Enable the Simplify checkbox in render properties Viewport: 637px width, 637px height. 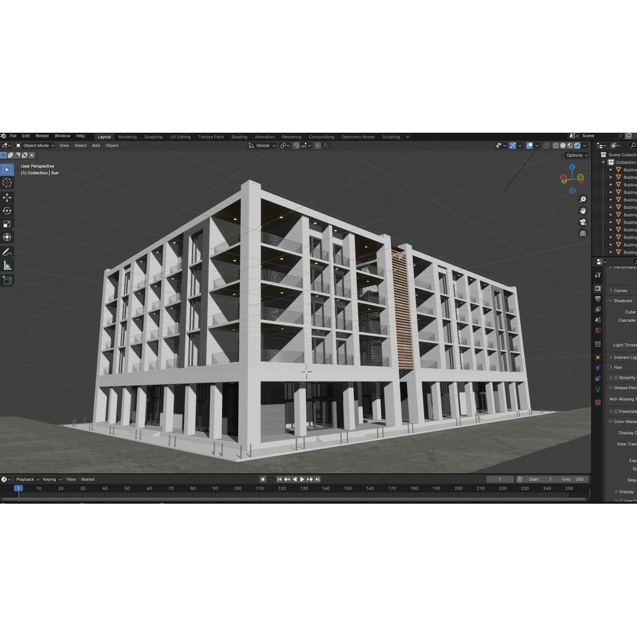point(616,377)
